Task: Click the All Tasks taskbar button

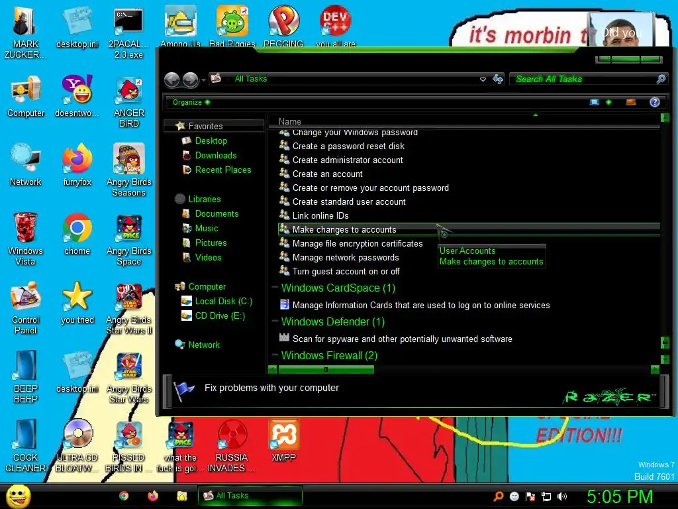Action: pyautogui.click(x=250, y=496)
